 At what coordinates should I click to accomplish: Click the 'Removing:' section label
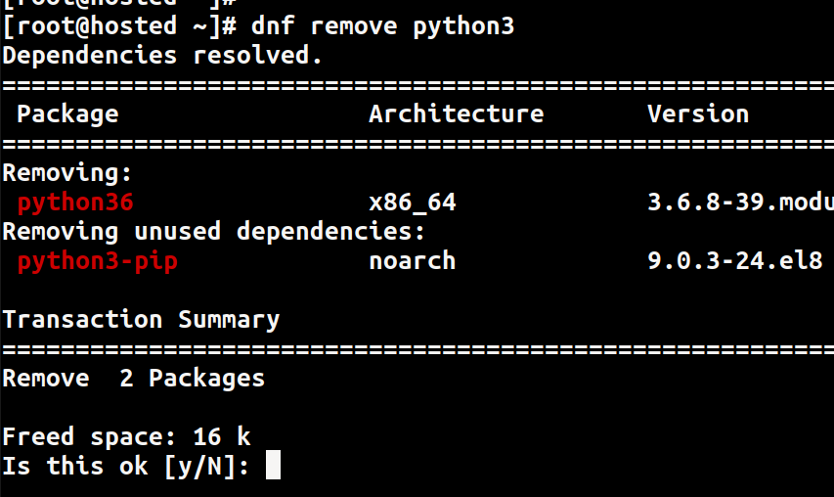[67, 173]
